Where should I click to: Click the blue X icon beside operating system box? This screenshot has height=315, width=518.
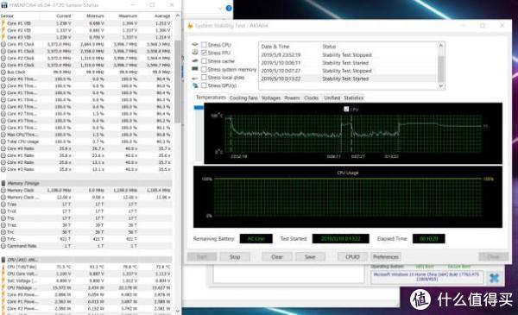tap(494, 278)
